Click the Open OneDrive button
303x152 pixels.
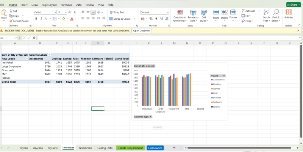[142, 30]
